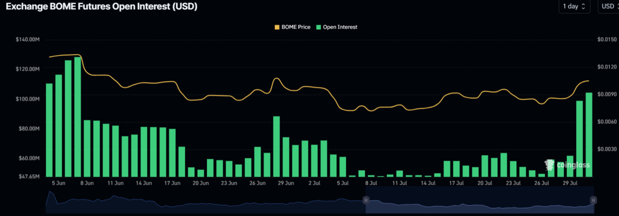Click the left range slider handle

click(366, 200)
